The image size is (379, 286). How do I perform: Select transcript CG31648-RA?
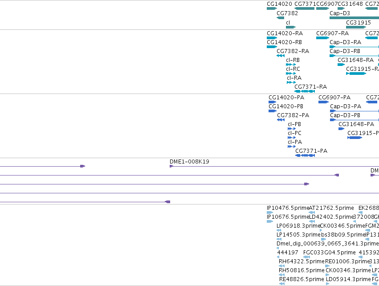click(x=355, y=60)
